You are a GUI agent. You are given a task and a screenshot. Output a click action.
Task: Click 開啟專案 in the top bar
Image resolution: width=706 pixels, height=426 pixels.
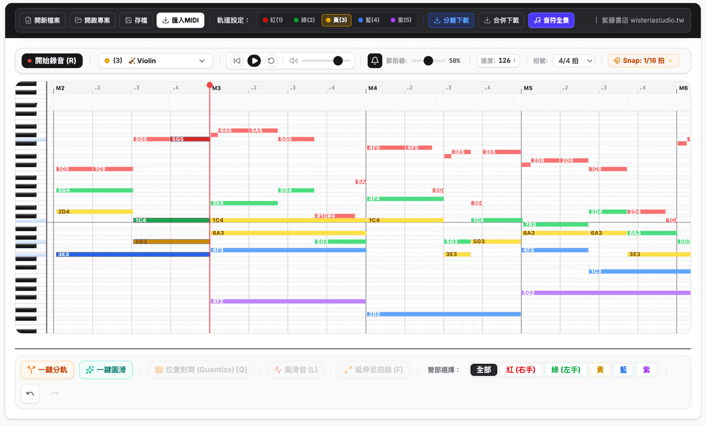point(92,20)
